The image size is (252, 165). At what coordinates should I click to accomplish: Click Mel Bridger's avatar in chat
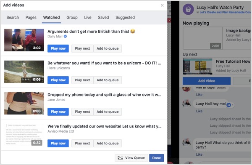pyautogui.click(x=186, y=89)
